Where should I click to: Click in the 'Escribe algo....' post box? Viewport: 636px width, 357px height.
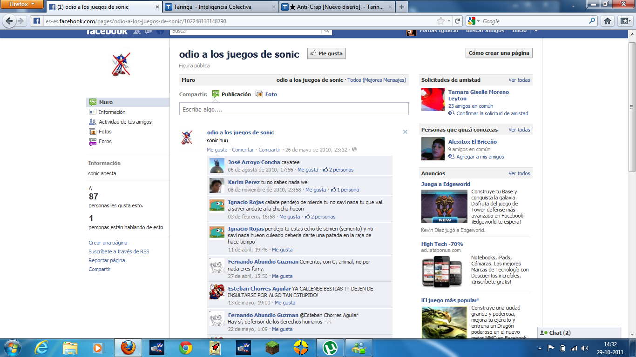(x=294, y=109)
